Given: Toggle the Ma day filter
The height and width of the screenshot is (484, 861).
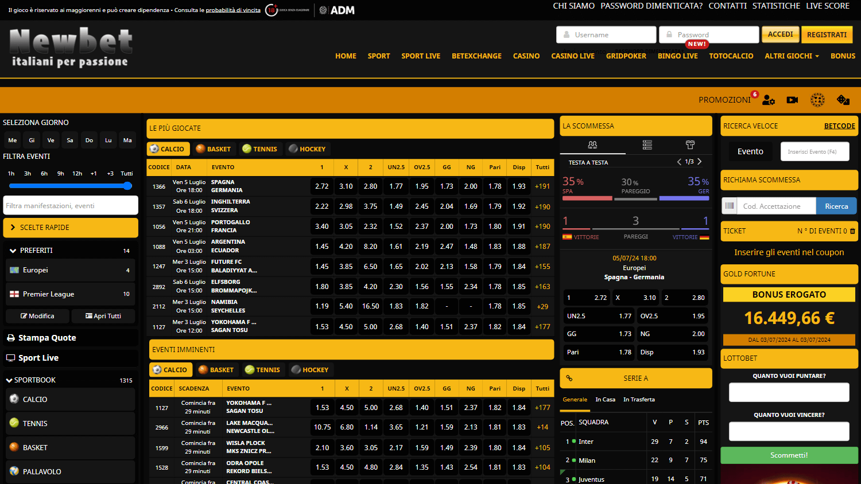Looking at the screenshot, I should (x=127, y=140).
